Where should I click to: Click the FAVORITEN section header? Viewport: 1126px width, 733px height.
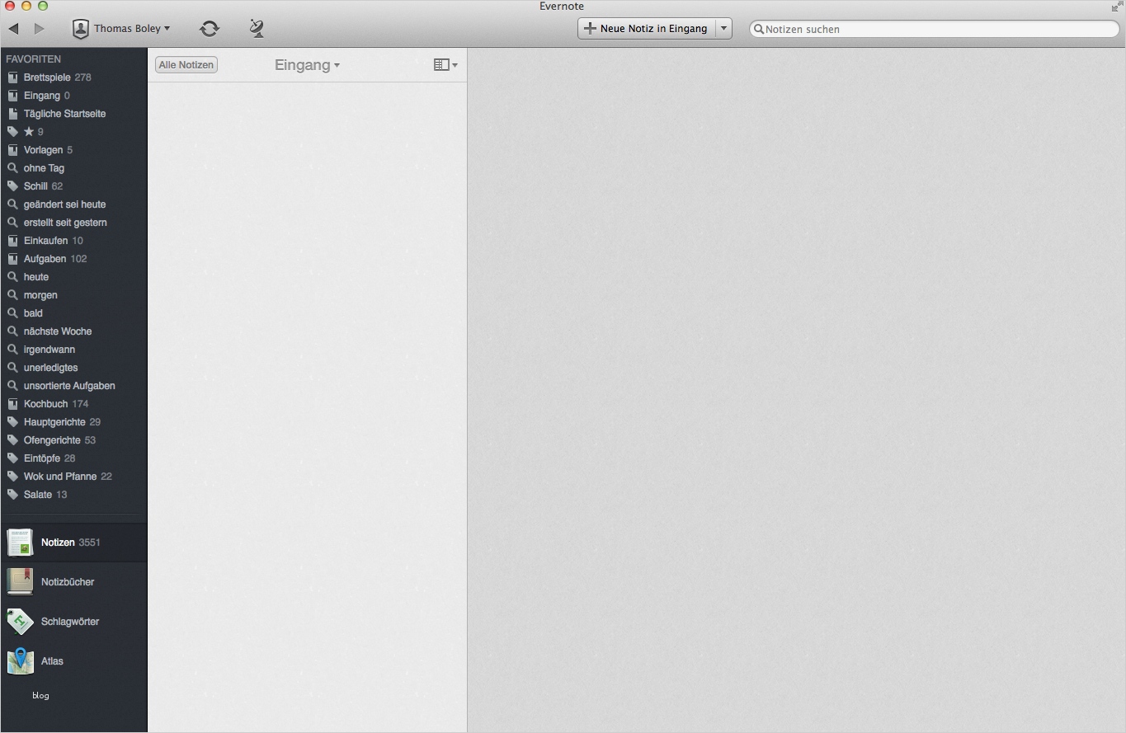tap(34, 59)
